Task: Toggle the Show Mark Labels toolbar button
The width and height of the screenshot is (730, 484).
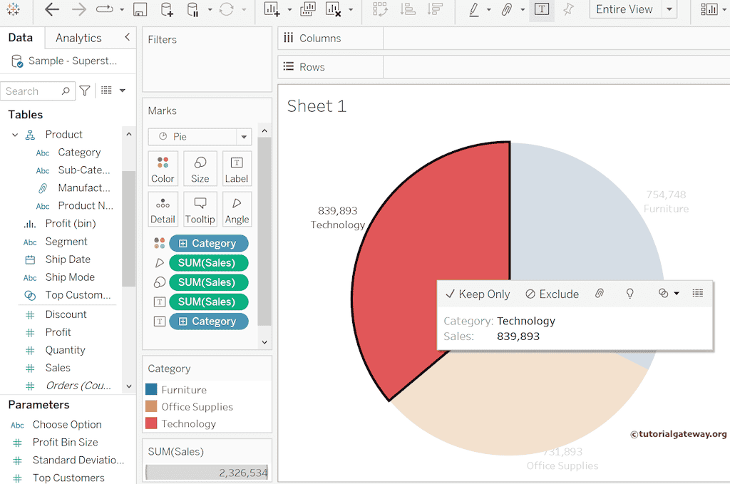Action: click(542, 9)
